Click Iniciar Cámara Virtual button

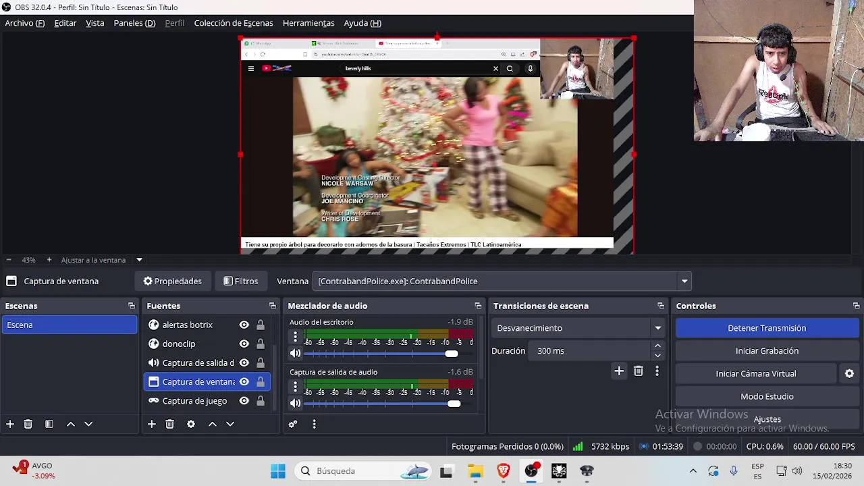[756, 373]
